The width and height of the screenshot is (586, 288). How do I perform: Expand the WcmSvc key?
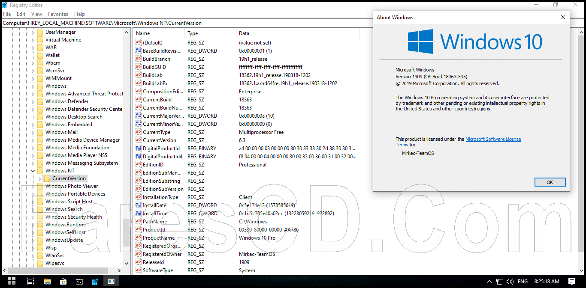[33, 71]
